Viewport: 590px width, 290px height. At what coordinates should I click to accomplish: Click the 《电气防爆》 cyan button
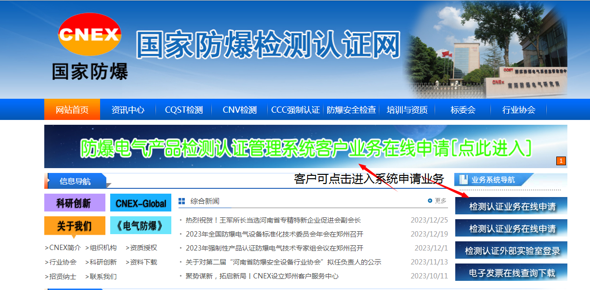click(x=141, y=225)
